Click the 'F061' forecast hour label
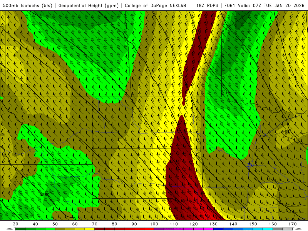The height and width of the screenshot is (231, 308). (230, 5)
